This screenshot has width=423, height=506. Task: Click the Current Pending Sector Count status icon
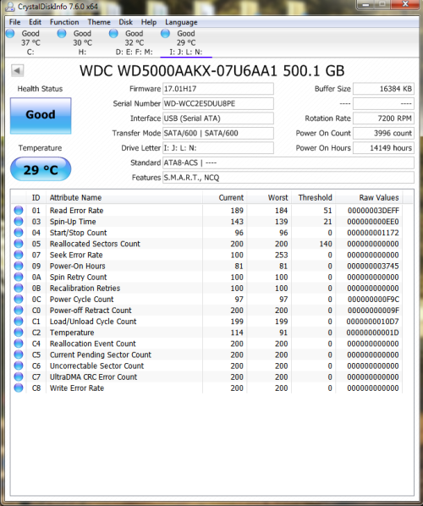click(19, 355)
